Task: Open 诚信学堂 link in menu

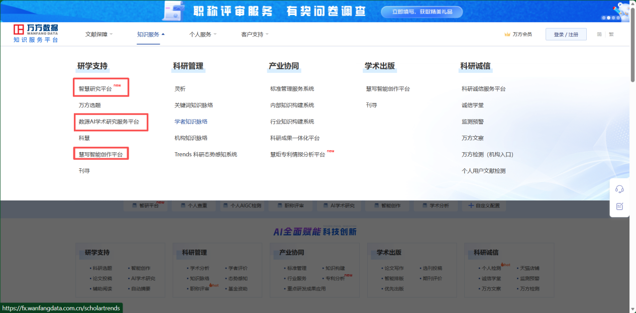Action: click(473, 106)
